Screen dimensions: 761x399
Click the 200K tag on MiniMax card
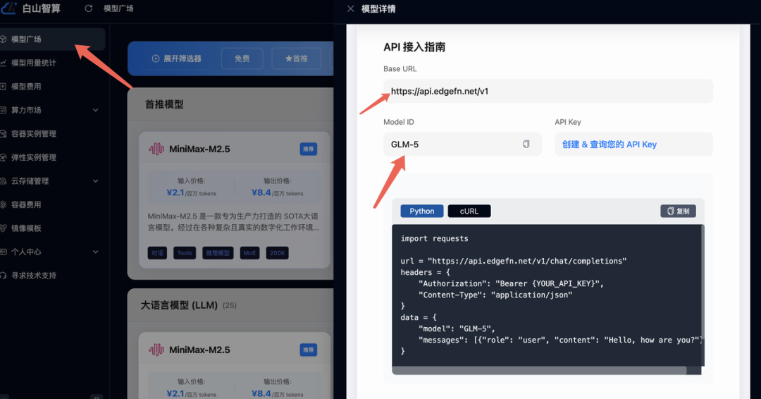coord(277,253)
